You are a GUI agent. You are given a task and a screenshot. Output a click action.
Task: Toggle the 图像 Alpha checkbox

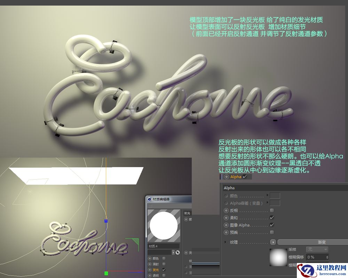[x=272, y=225]
